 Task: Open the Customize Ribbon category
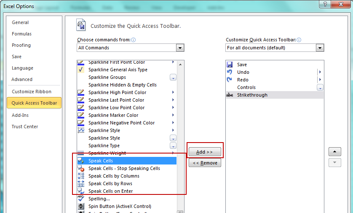tap(34, 92)
